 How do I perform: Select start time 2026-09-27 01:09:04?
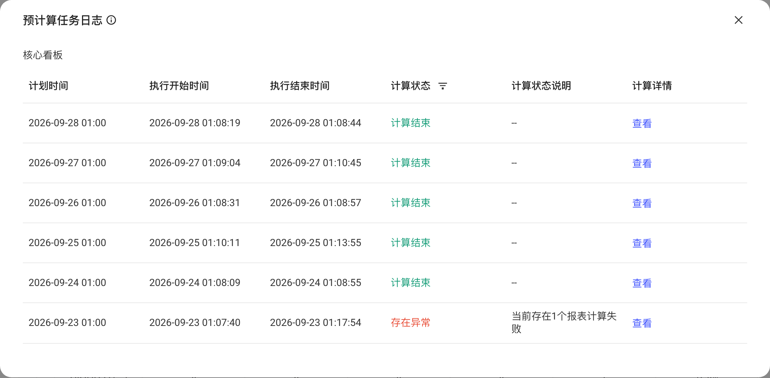pos(195,163)
